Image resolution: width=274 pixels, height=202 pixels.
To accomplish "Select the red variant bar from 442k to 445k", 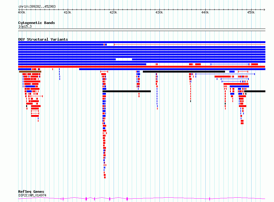I will [x=223, y=77].
